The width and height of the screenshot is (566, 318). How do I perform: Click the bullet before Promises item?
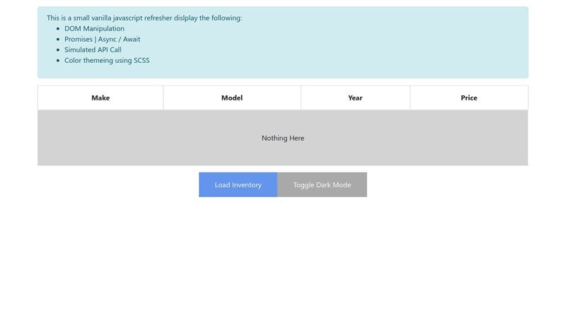[57, 40]
